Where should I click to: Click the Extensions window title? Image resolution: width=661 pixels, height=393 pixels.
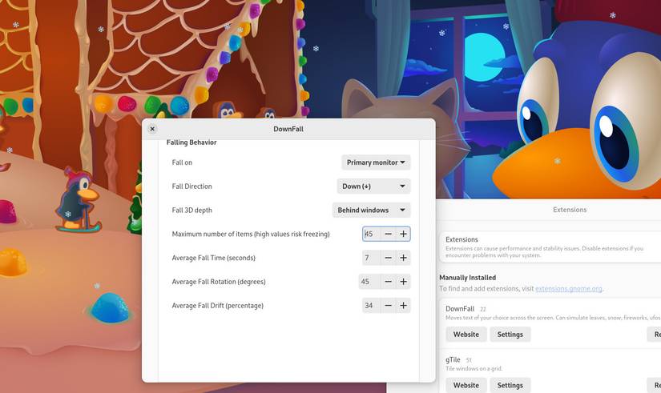tap(570, 210)
